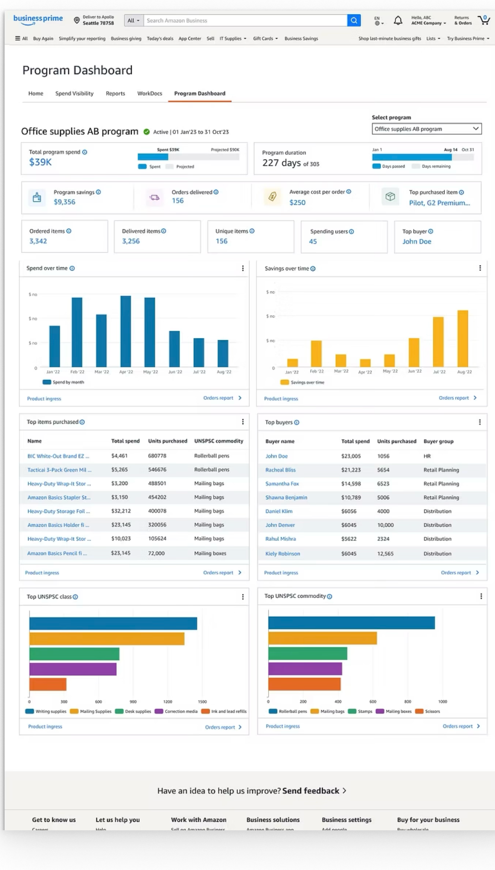Open Amazon Basics Stapler item link
Image resolution: width=495 pixels, height=870 pixels.
point(59,498)
